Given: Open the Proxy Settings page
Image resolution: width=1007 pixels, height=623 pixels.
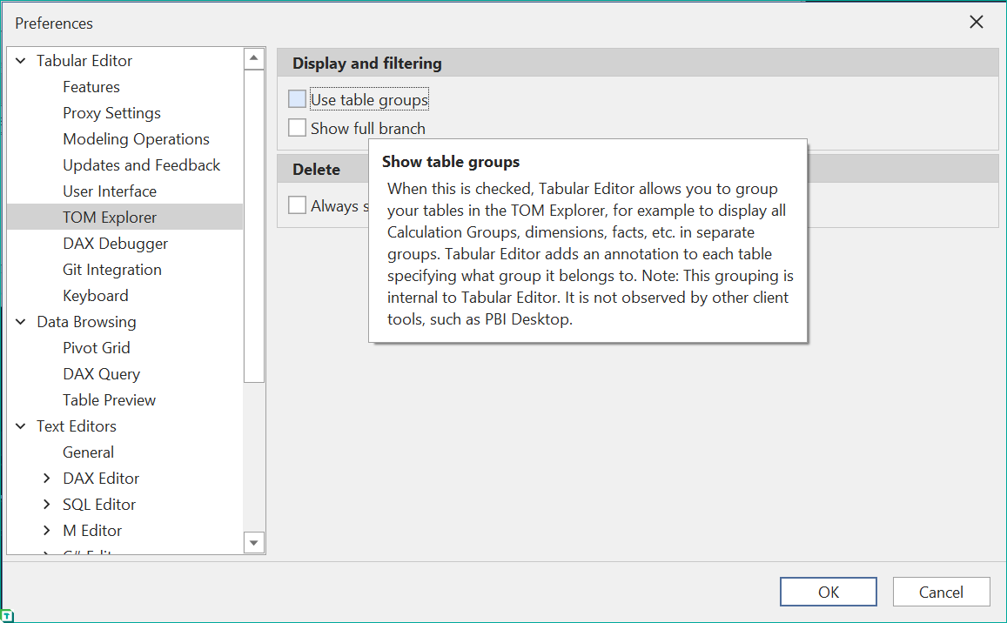Looking at the screenshot, I should pos(111,112).
